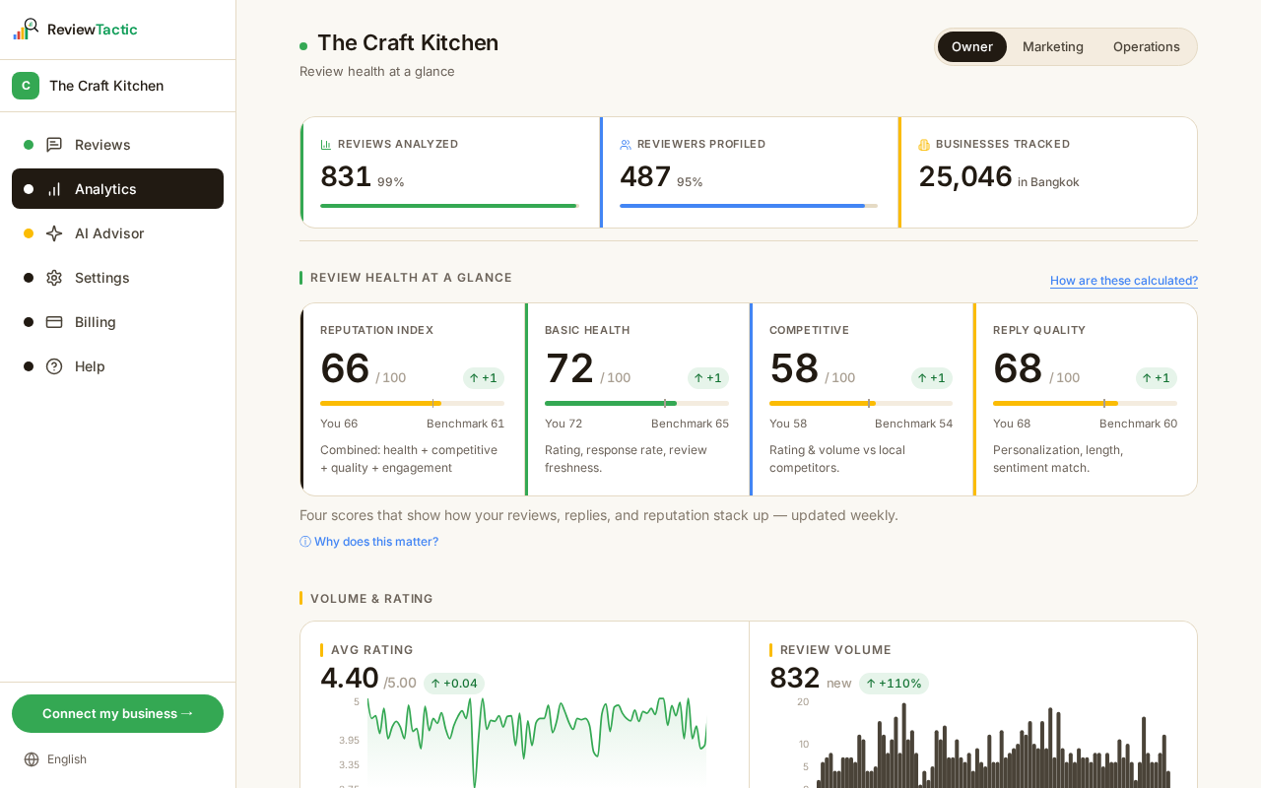This screenshot has width=1261, height=788.
Task: Select The Craft Kitchen business switcher
Action: [x=118, y=86]
